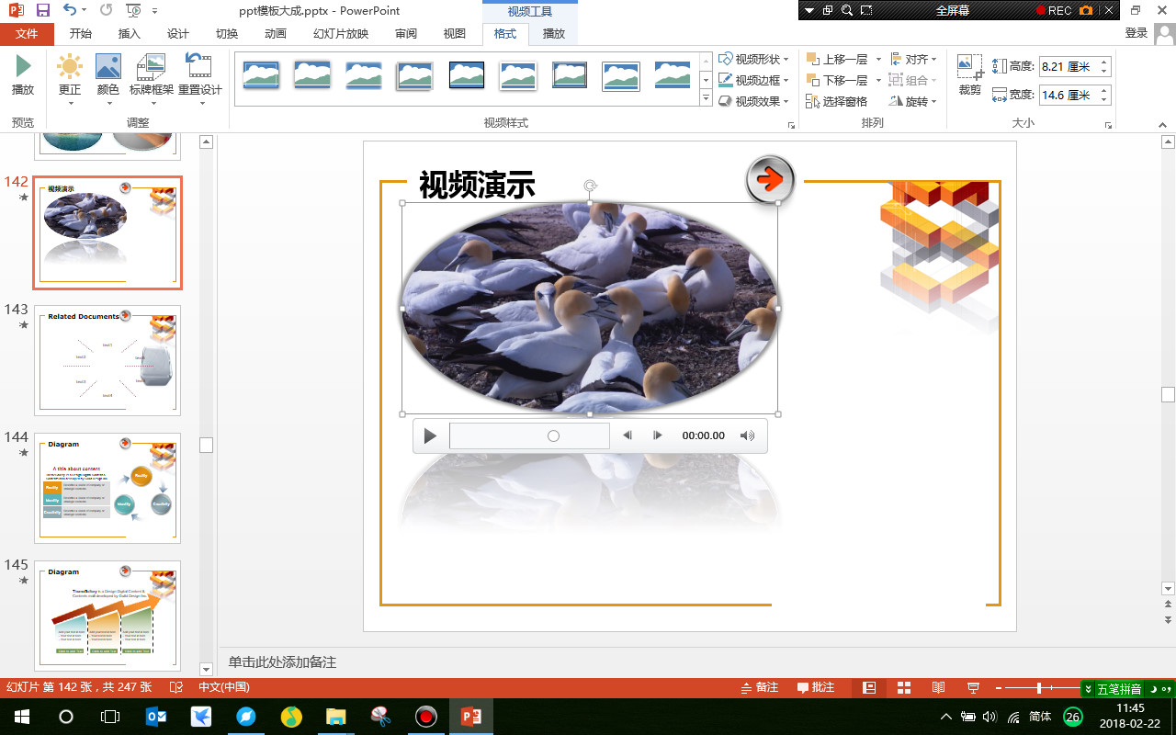Switch to the 动画 animations tab

tap(276, 34)
